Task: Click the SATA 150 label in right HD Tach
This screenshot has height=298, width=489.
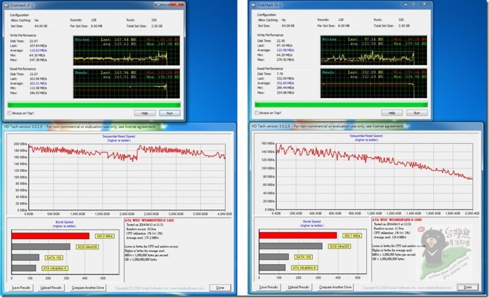Action: click(303, 257)
